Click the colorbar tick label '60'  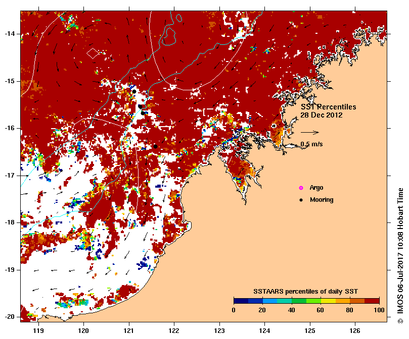[x=320, y=310]
